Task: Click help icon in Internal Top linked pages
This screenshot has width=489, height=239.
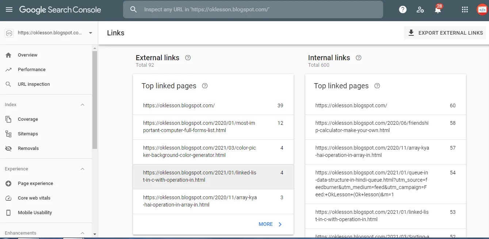Action: pyautogui.click(x=377, y=86)
